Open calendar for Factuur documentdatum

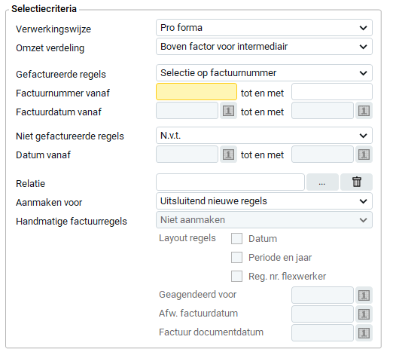[364, 333]
